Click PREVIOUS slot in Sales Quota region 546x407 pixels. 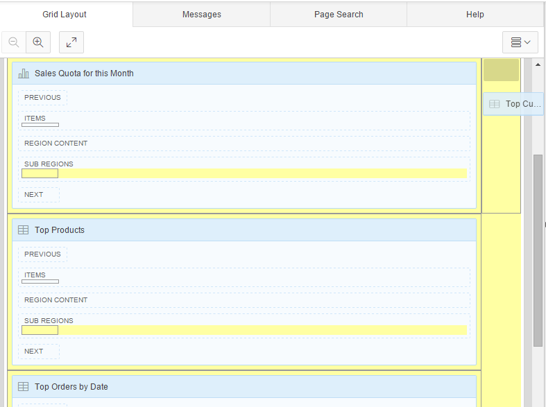[x=42, y=98]
